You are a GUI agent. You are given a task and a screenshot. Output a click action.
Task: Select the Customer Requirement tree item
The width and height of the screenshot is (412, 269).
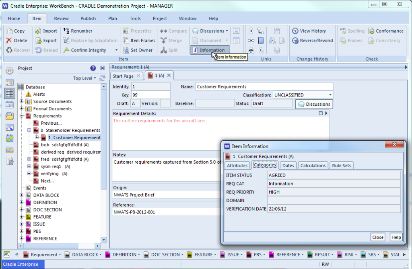(x=74, y=138)
